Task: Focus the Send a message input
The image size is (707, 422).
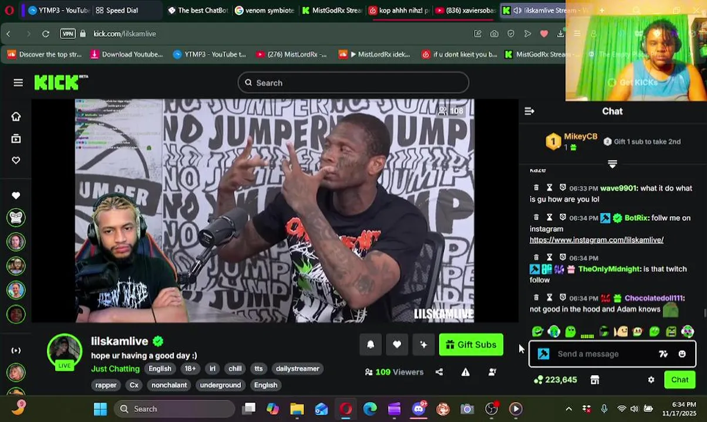Action: click(x=605, y=354)
